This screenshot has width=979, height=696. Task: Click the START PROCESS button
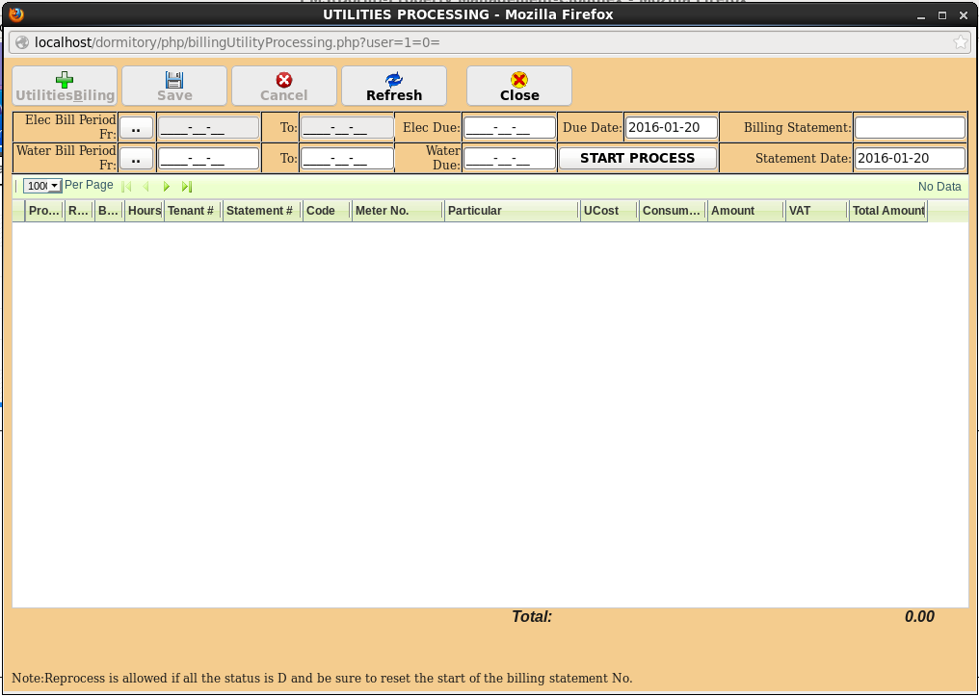coord(637,158)
